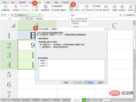Screen dimensions: 136x102
Task: Click the horizontal scrollbar right arrow
Action: click(129, 100)
